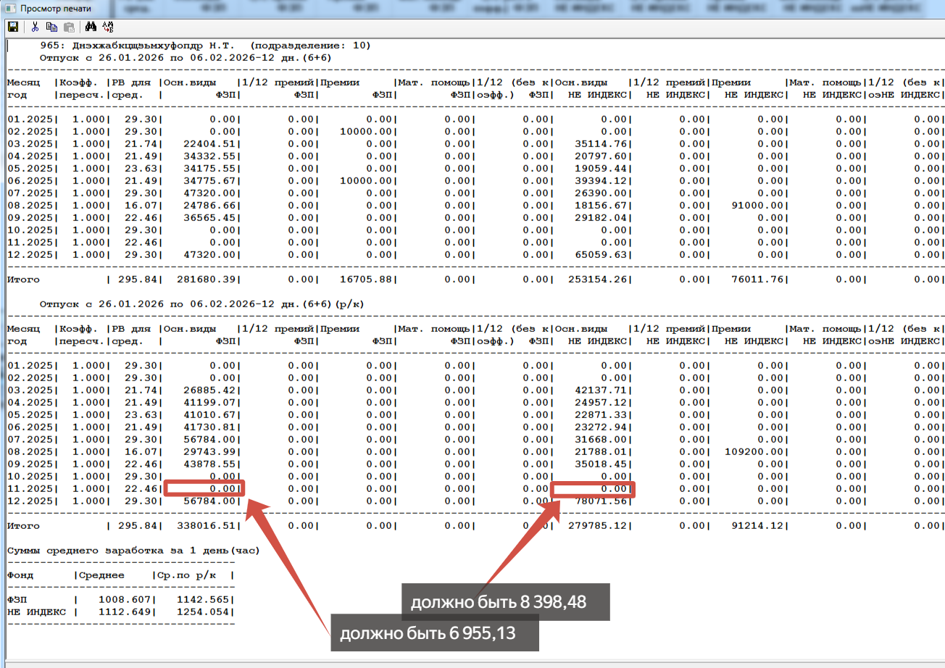The image size is (945, 668).
Task: Click the Save floppy disk icon
Action: [12, 28]
